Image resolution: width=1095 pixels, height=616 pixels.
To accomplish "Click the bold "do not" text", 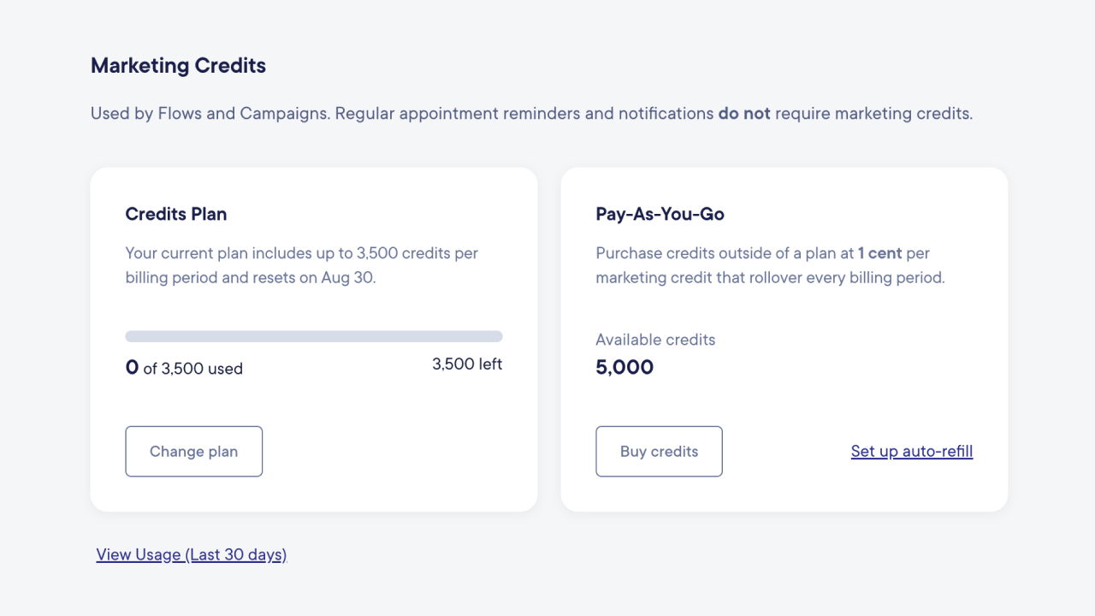I will (744, 113).
